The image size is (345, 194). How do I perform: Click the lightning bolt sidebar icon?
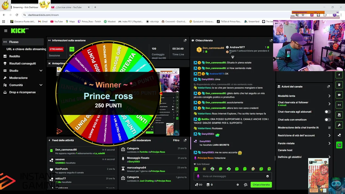(339, 75)
